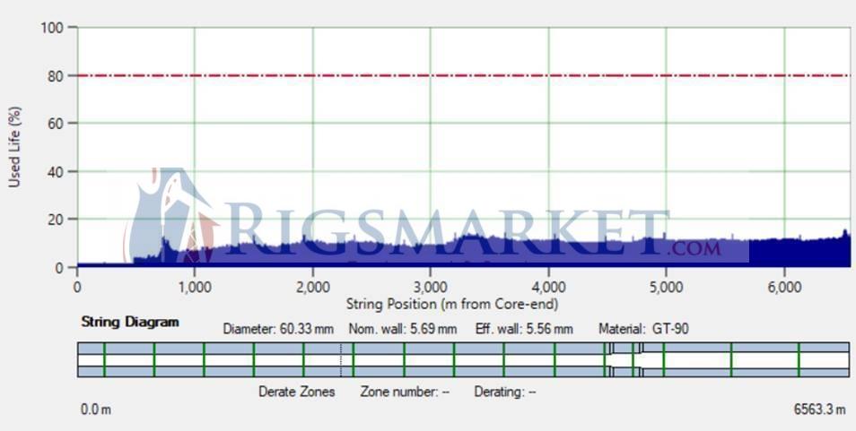Click the Derating value field
This screenshot has height=431, width=856.
(x=505, y=392)
